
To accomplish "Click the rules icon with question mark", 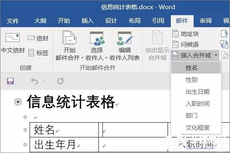I will point(224,34).
